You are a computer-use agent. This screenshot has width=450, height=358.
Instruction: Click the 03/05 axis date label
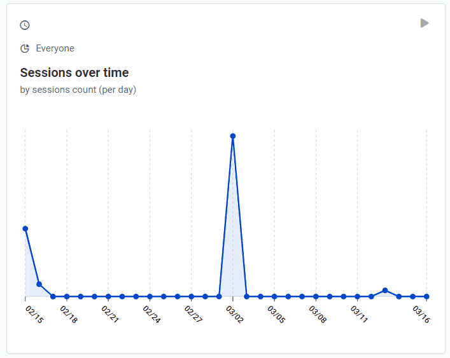276,314
